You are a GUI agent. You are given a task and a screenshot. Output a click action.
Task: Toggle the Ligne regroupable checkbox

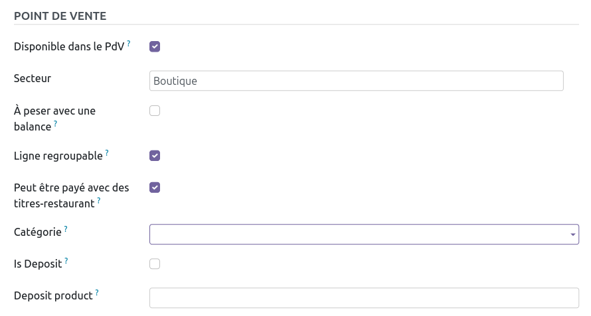(155, 156)
